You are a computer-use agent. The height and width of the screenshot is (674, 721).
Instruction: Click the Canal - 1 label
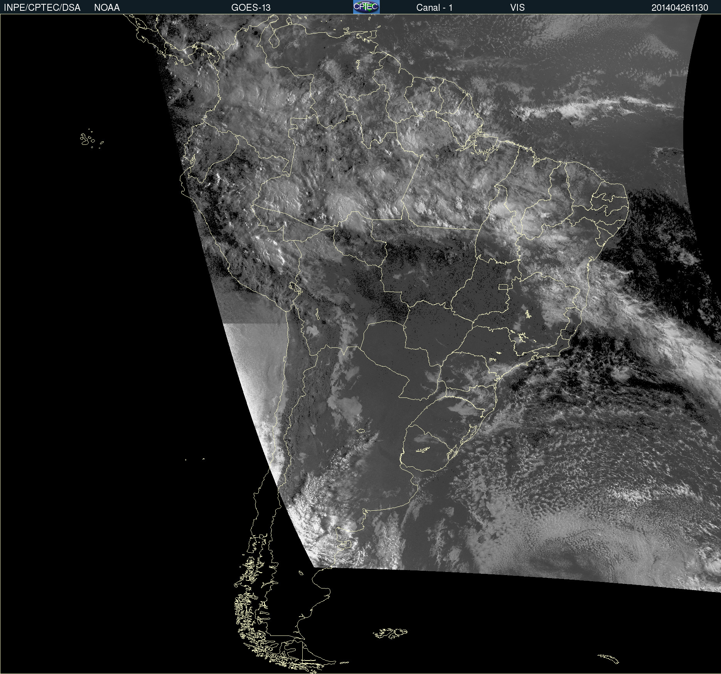click(x=434, y=8)
